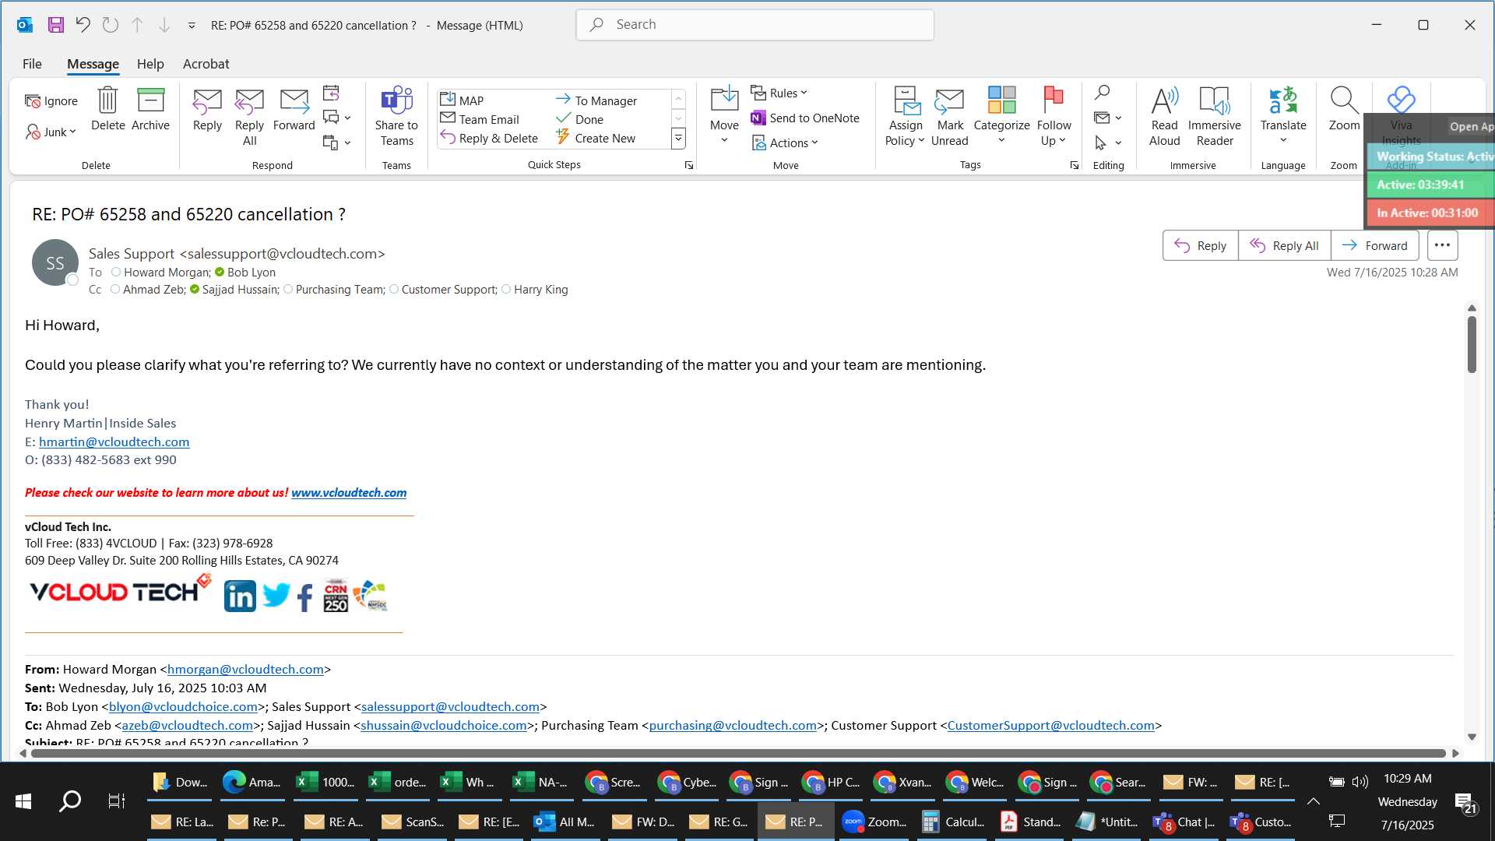The height and width of the screenshot is (841, 1495).
Task: Run the Create New quick step
Action: coord(596,138)
